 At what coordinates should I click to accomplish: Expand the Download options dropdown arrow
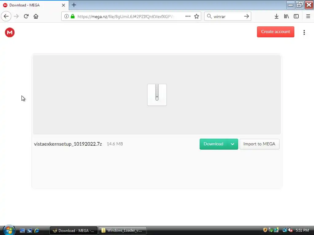tap(232, 144)
